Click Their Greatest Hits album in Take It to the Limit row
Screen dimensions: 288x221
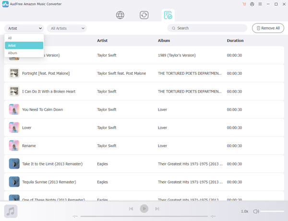pos(190,164)
